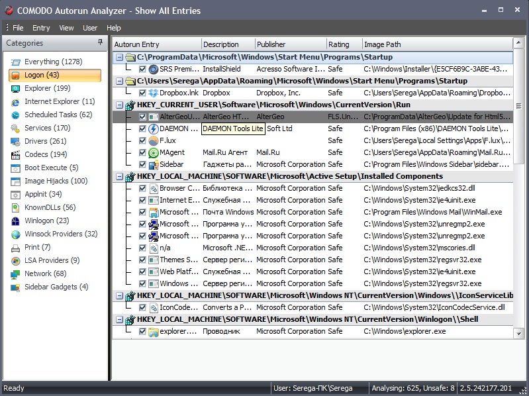Screen dimensions: 529x396
Task: Collapse the Winlogon\\Shell registry group
Action: [x=119, y=319]
